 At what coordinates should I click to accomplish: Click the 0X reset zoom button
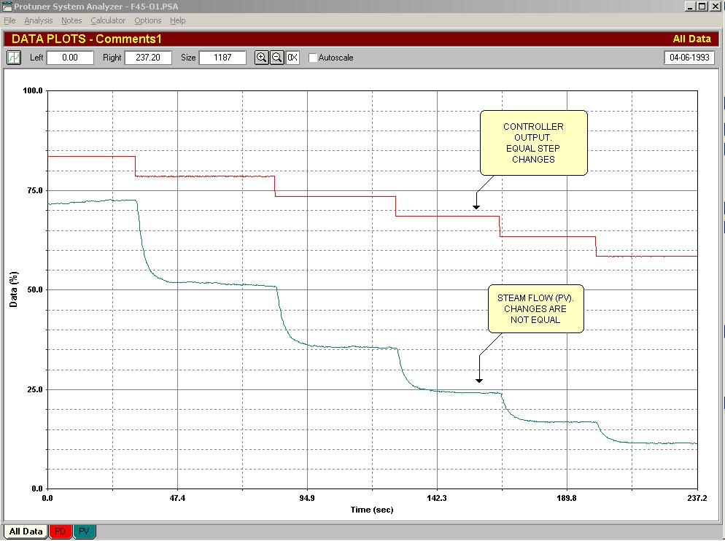tap(292, 58)
